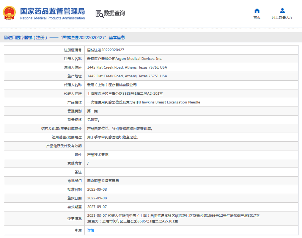Select the 2023-03-07 change record text
This screenshot has height=238, width=302.
(173, 219)
